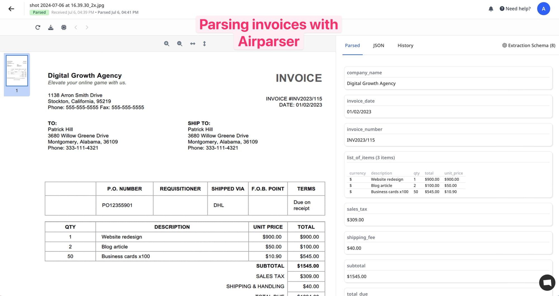Viewport: 559px width, 296px height.
Task: Open Extraction Schema (8)
Action: [x=529, y=46]
